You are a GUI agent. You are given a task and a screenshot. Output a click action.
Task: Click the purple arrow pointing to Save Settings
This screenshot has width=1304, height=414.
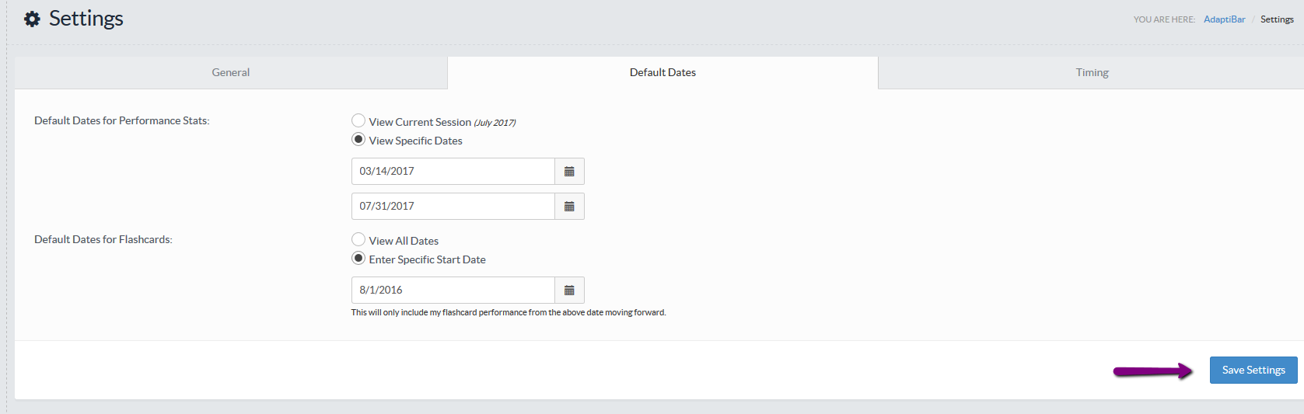tap(1152, 371)
